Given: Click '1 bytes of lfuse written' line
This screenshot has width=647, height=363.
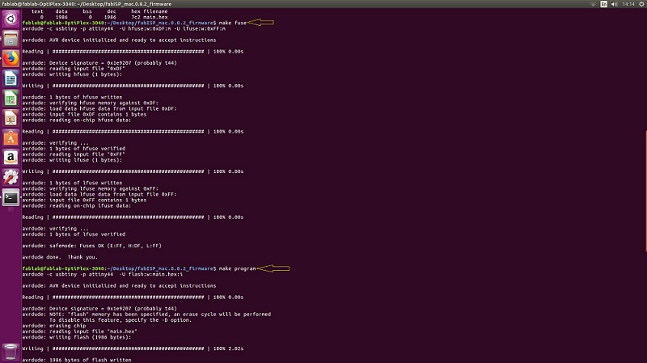Looking at the screenshot, I should click(72, 183).
